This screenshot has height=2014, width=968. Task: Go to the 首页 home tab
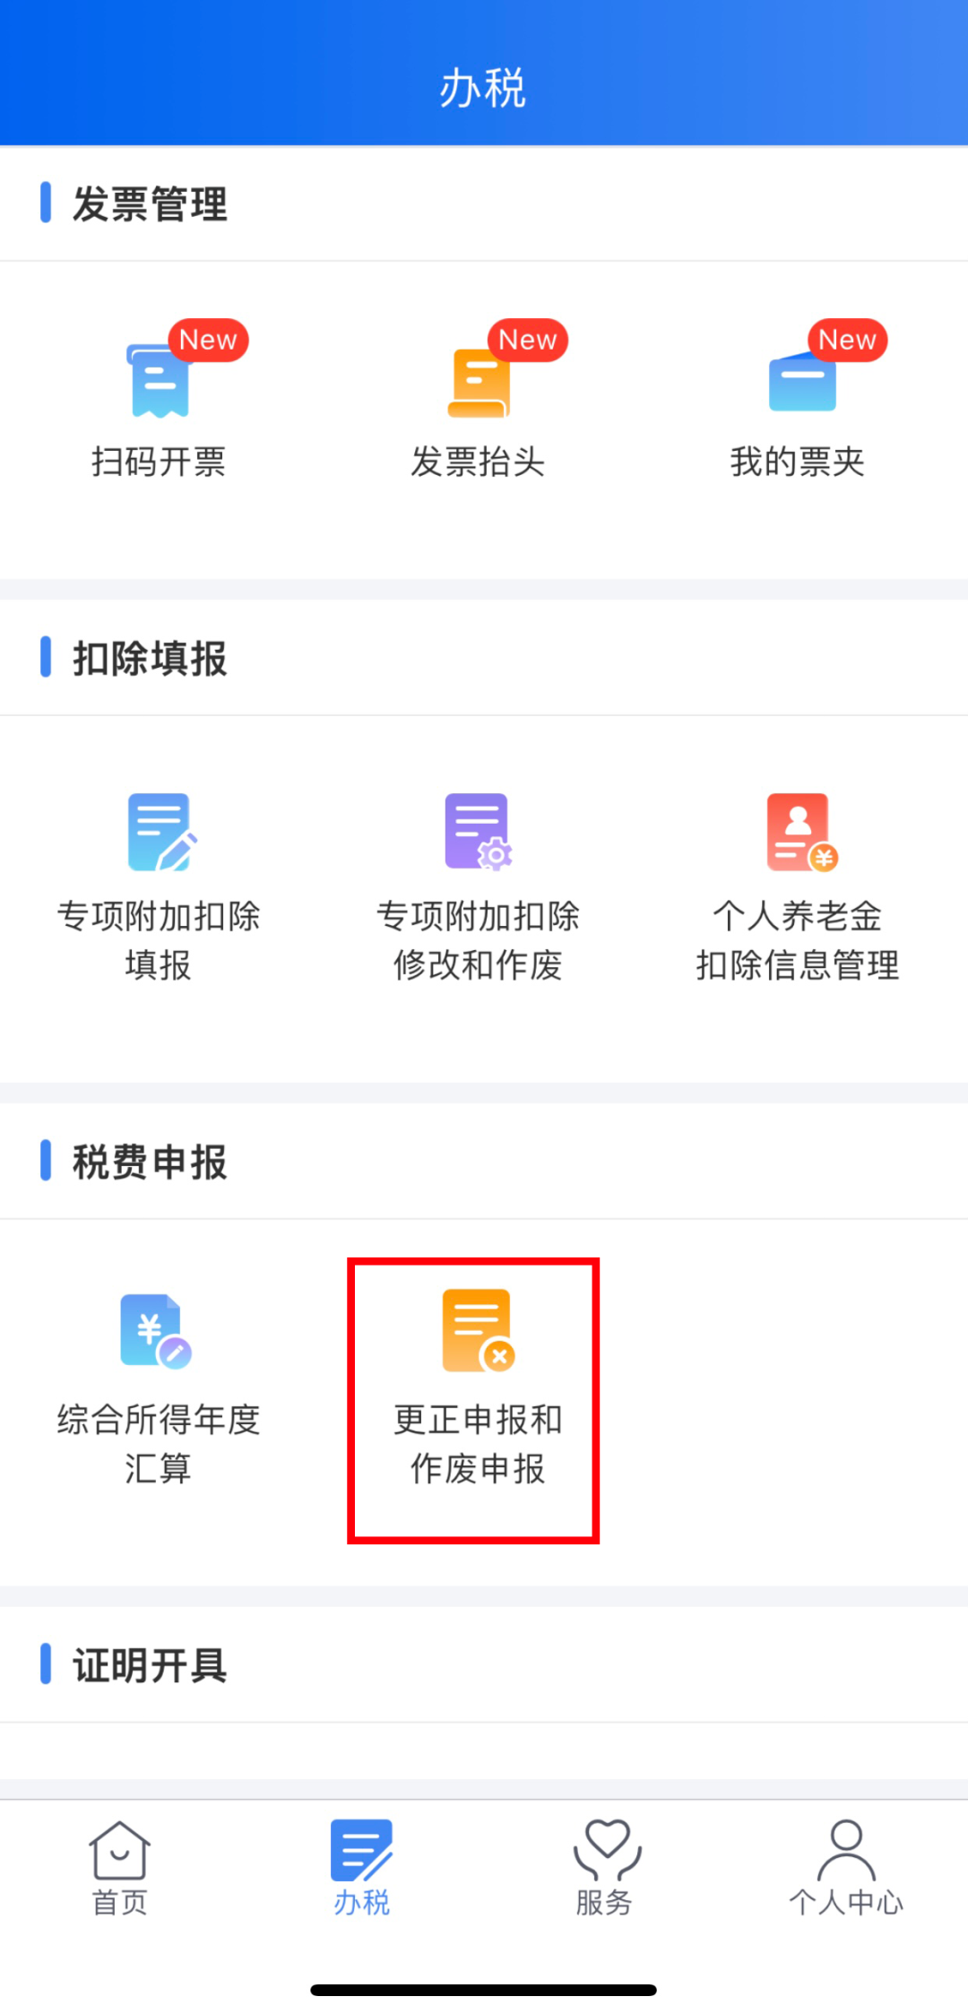(119, 1868)
